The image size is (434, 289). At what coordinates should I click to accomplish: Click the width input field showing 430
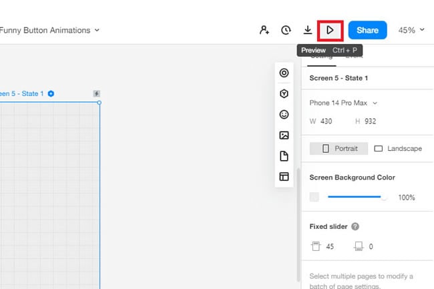[x=327, y=121]
